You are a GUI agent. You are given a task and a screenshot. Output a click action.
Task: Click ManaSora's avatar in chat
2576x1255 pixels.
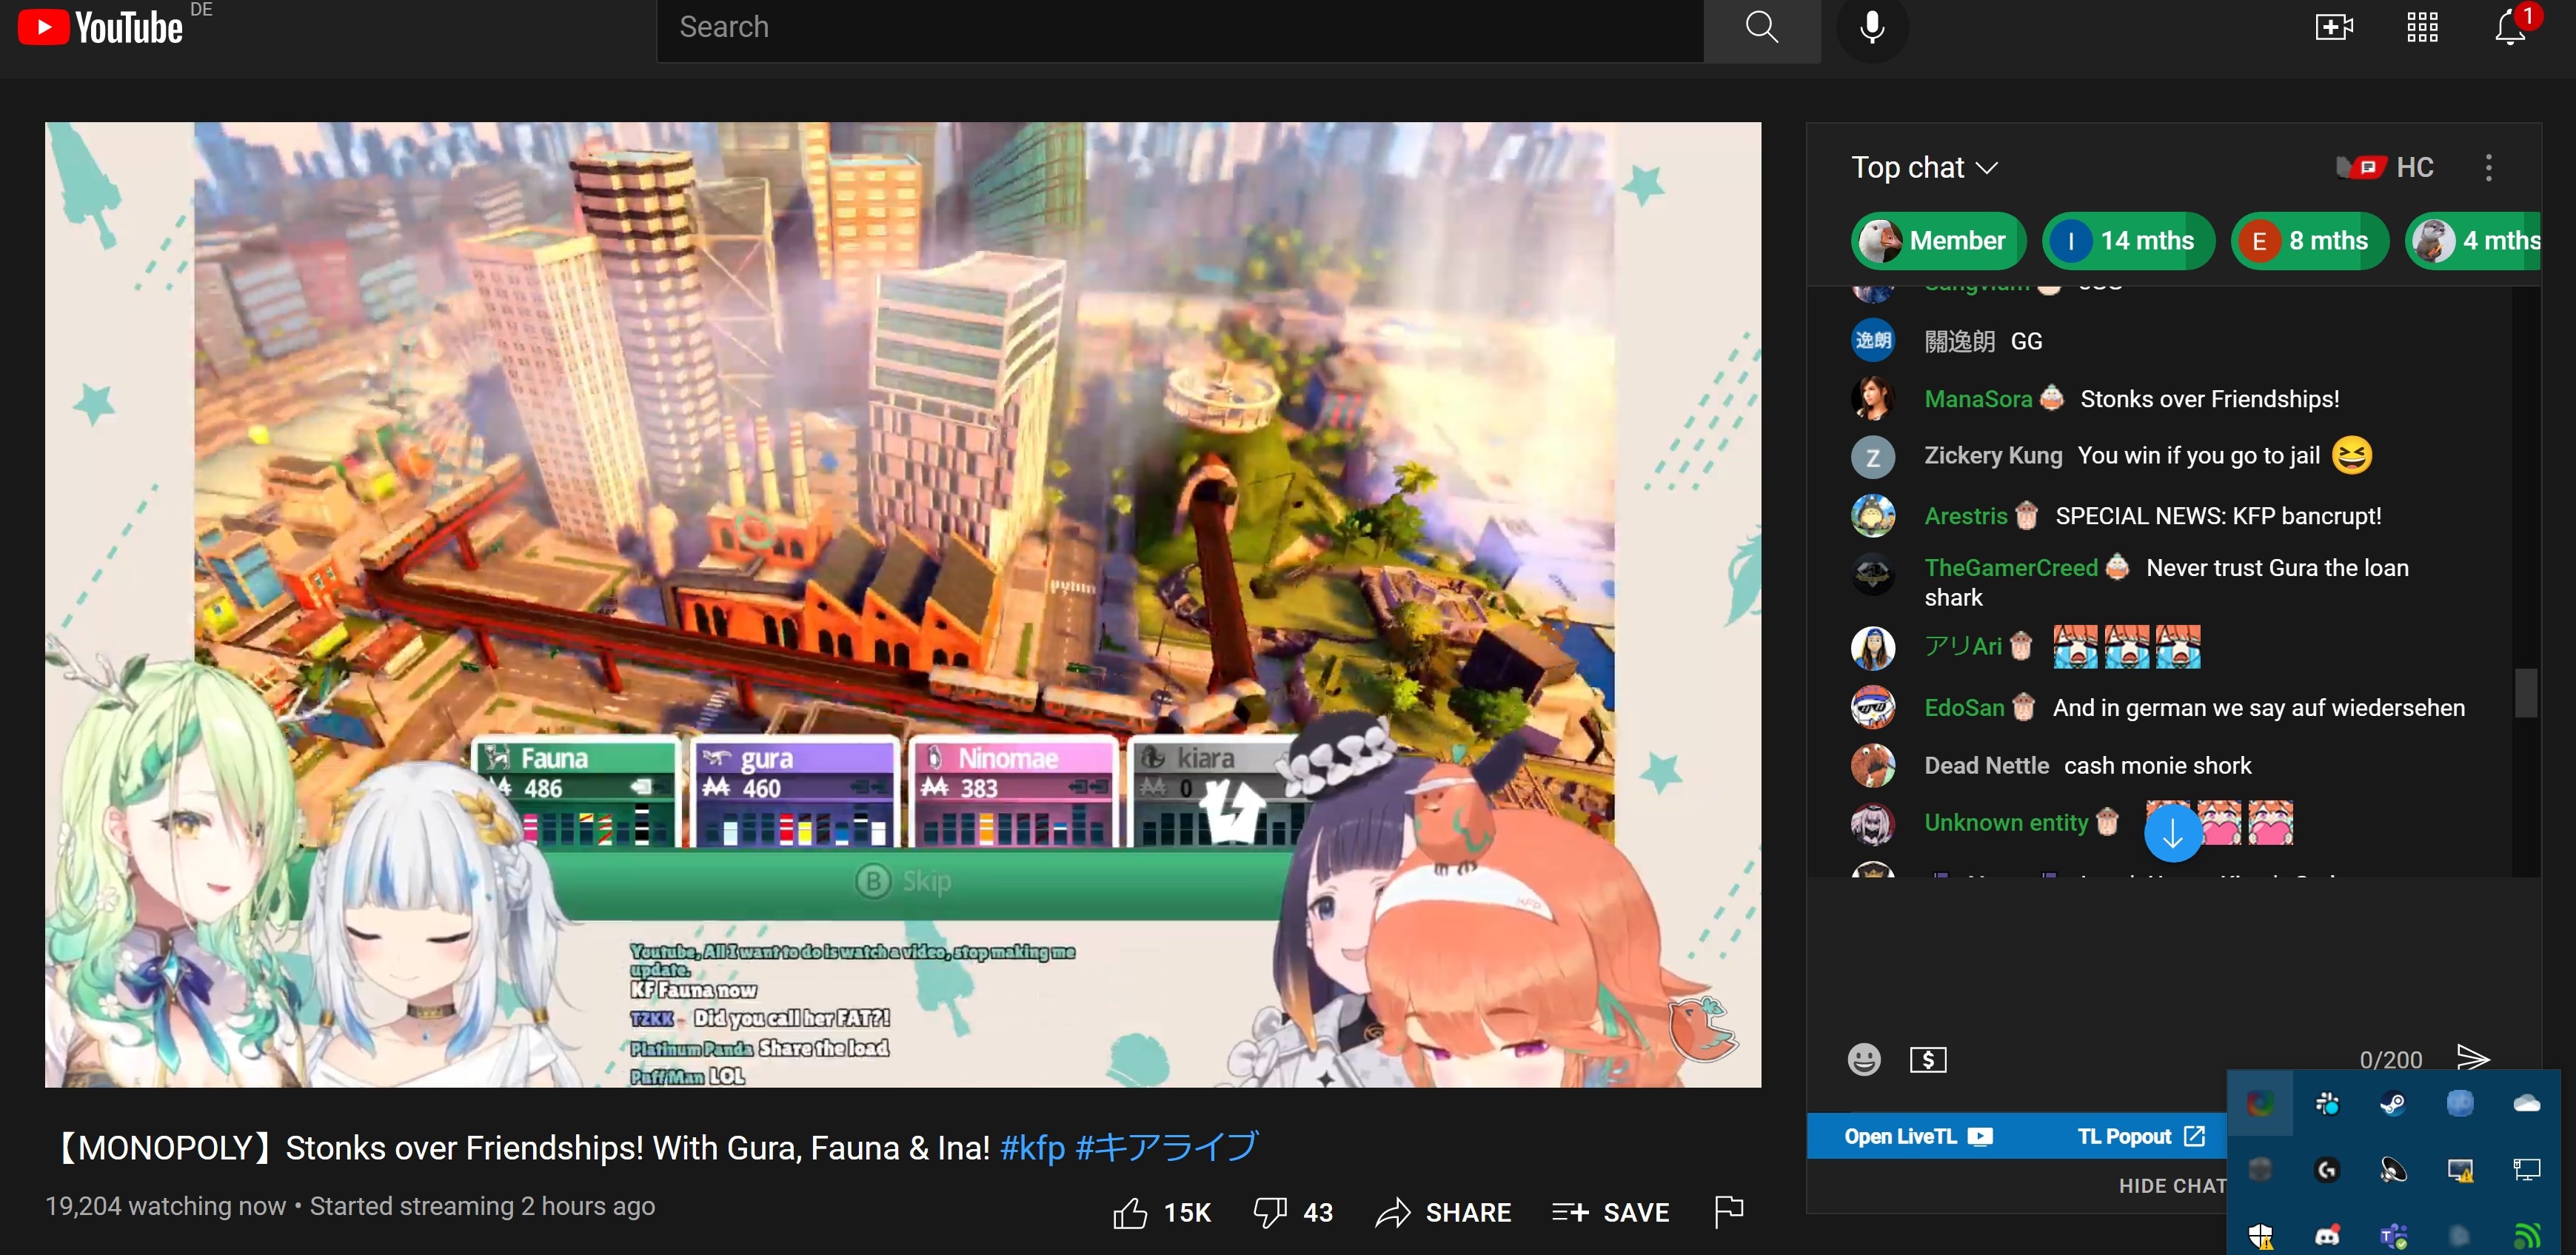(1873, 398)
